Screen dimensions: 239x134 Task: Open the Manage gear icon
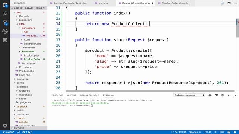[5, 126]
